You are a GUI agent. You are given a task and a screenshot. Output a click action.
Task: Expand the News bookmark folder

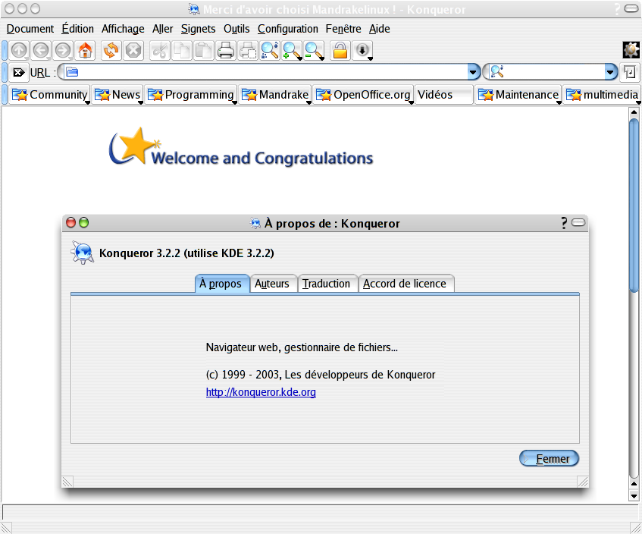pyautogui.click(x=117, y=95)
